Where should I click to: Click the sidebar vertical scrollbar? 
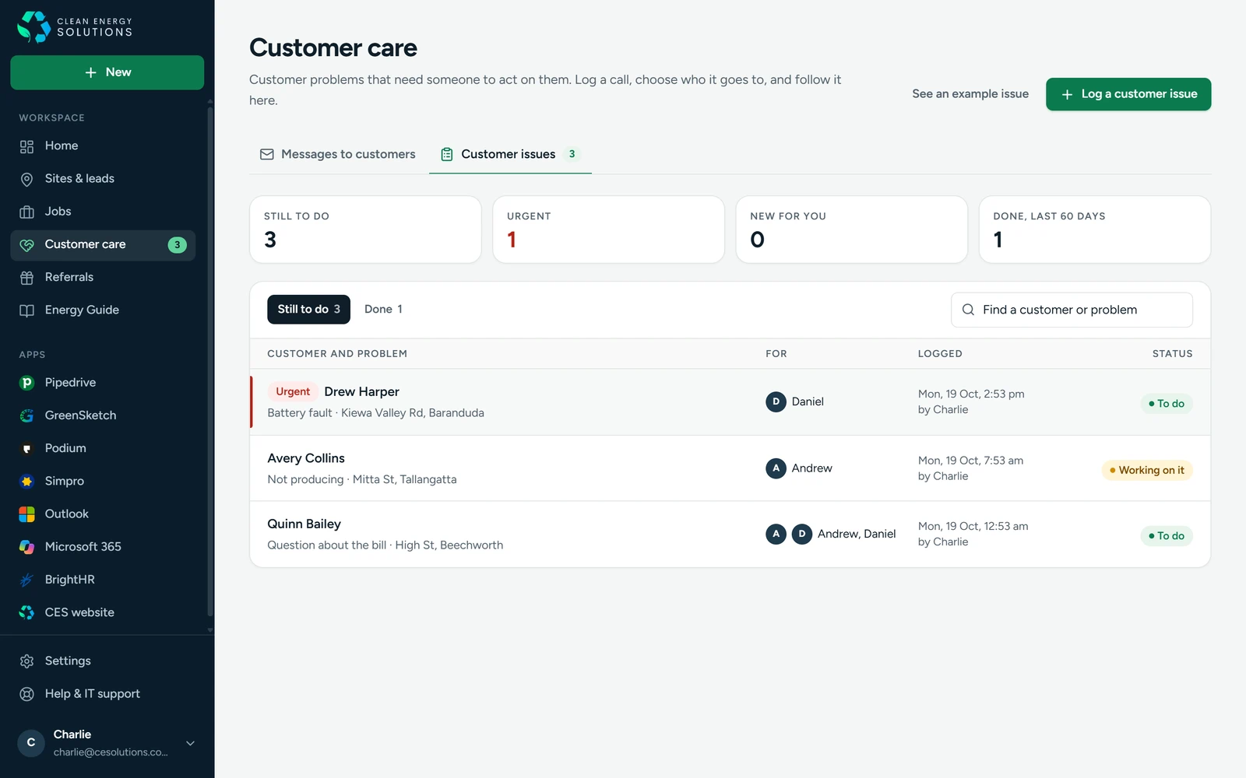pos(209,362)
